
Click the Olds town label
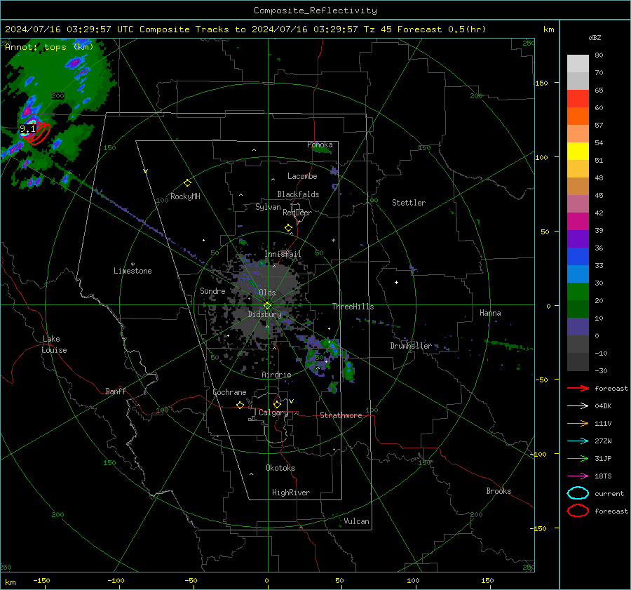tap(267, 293)
